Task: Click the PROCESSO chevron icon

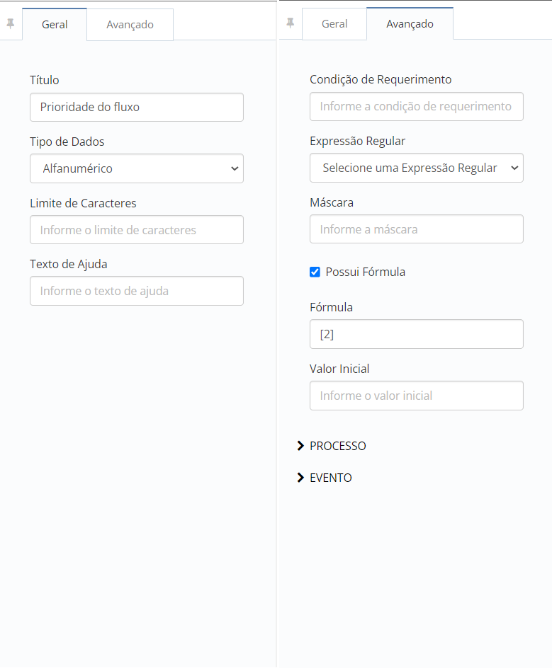Action: point(300,446)
